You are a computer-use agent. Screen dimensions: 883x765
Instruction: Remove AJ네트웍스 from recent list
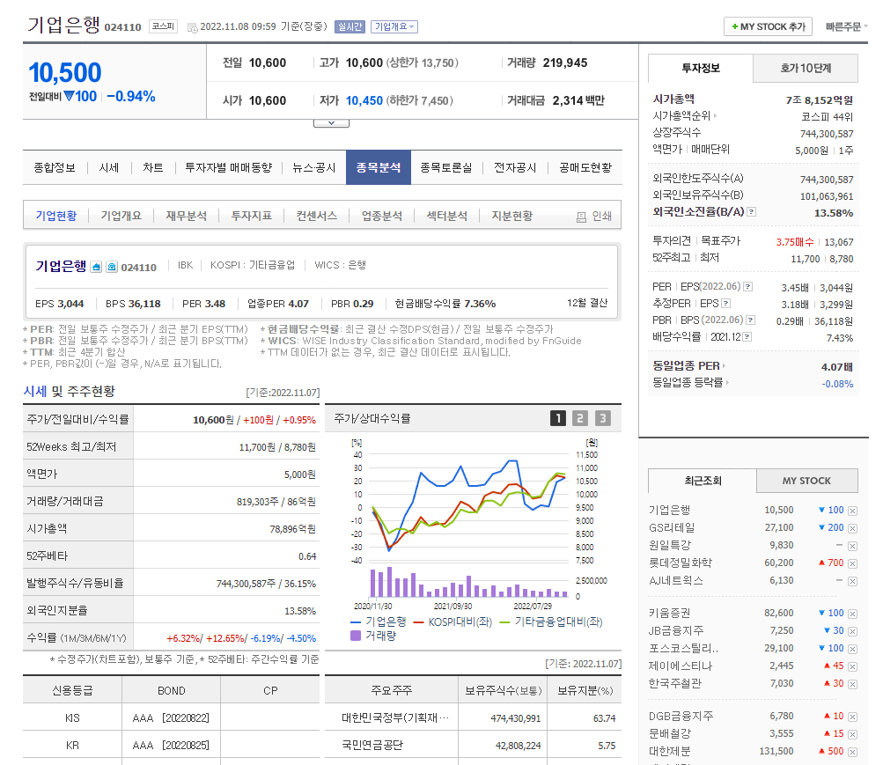click(x=852, y=582)
